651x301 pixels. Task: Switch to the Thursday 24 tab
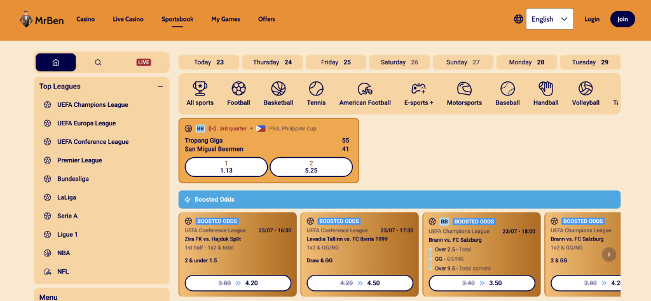[272, 62]
